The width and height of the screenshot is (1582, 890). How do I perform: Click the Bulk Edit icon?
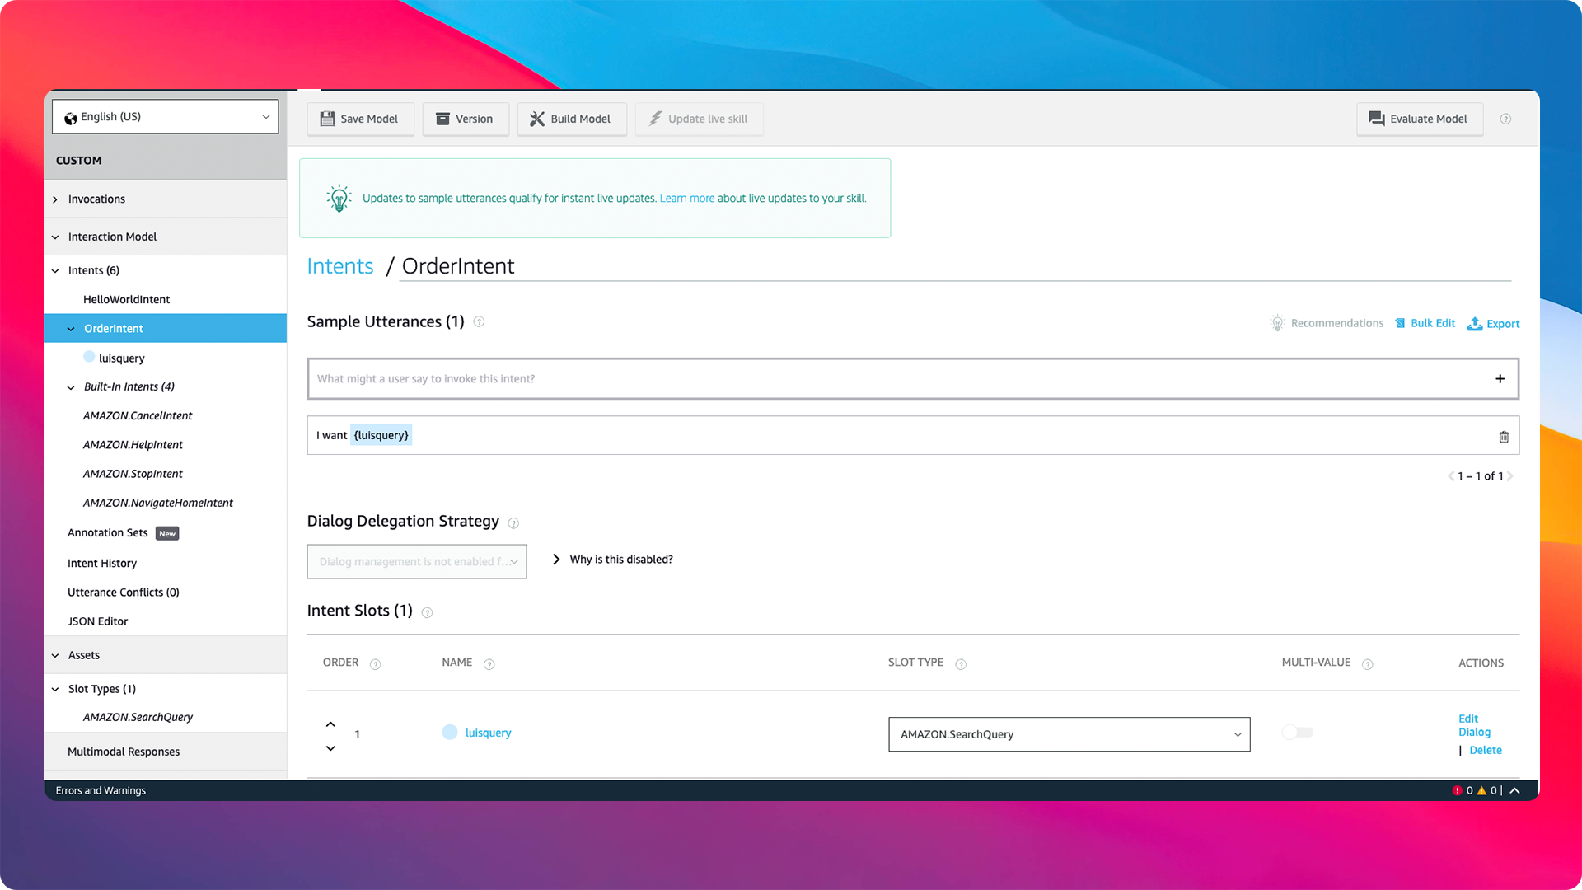[1399, 323]
